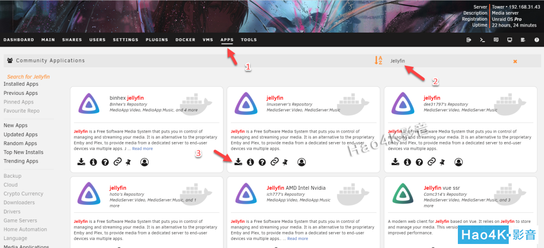544x248 pixels.
Task: Open the Shares tab
Action: click(72, 40)
